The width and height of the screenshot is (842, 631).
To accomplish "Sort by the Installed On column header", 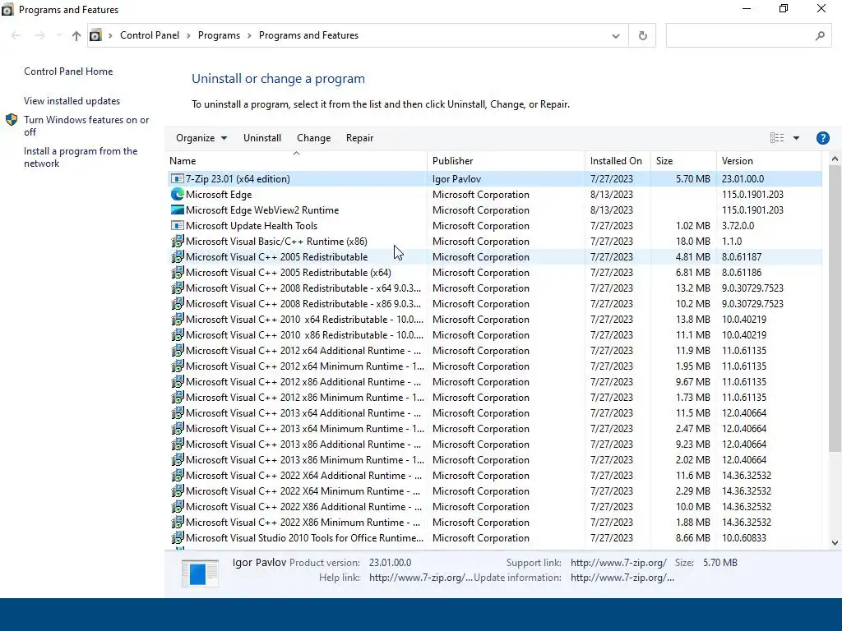I will tap(618, 160).
